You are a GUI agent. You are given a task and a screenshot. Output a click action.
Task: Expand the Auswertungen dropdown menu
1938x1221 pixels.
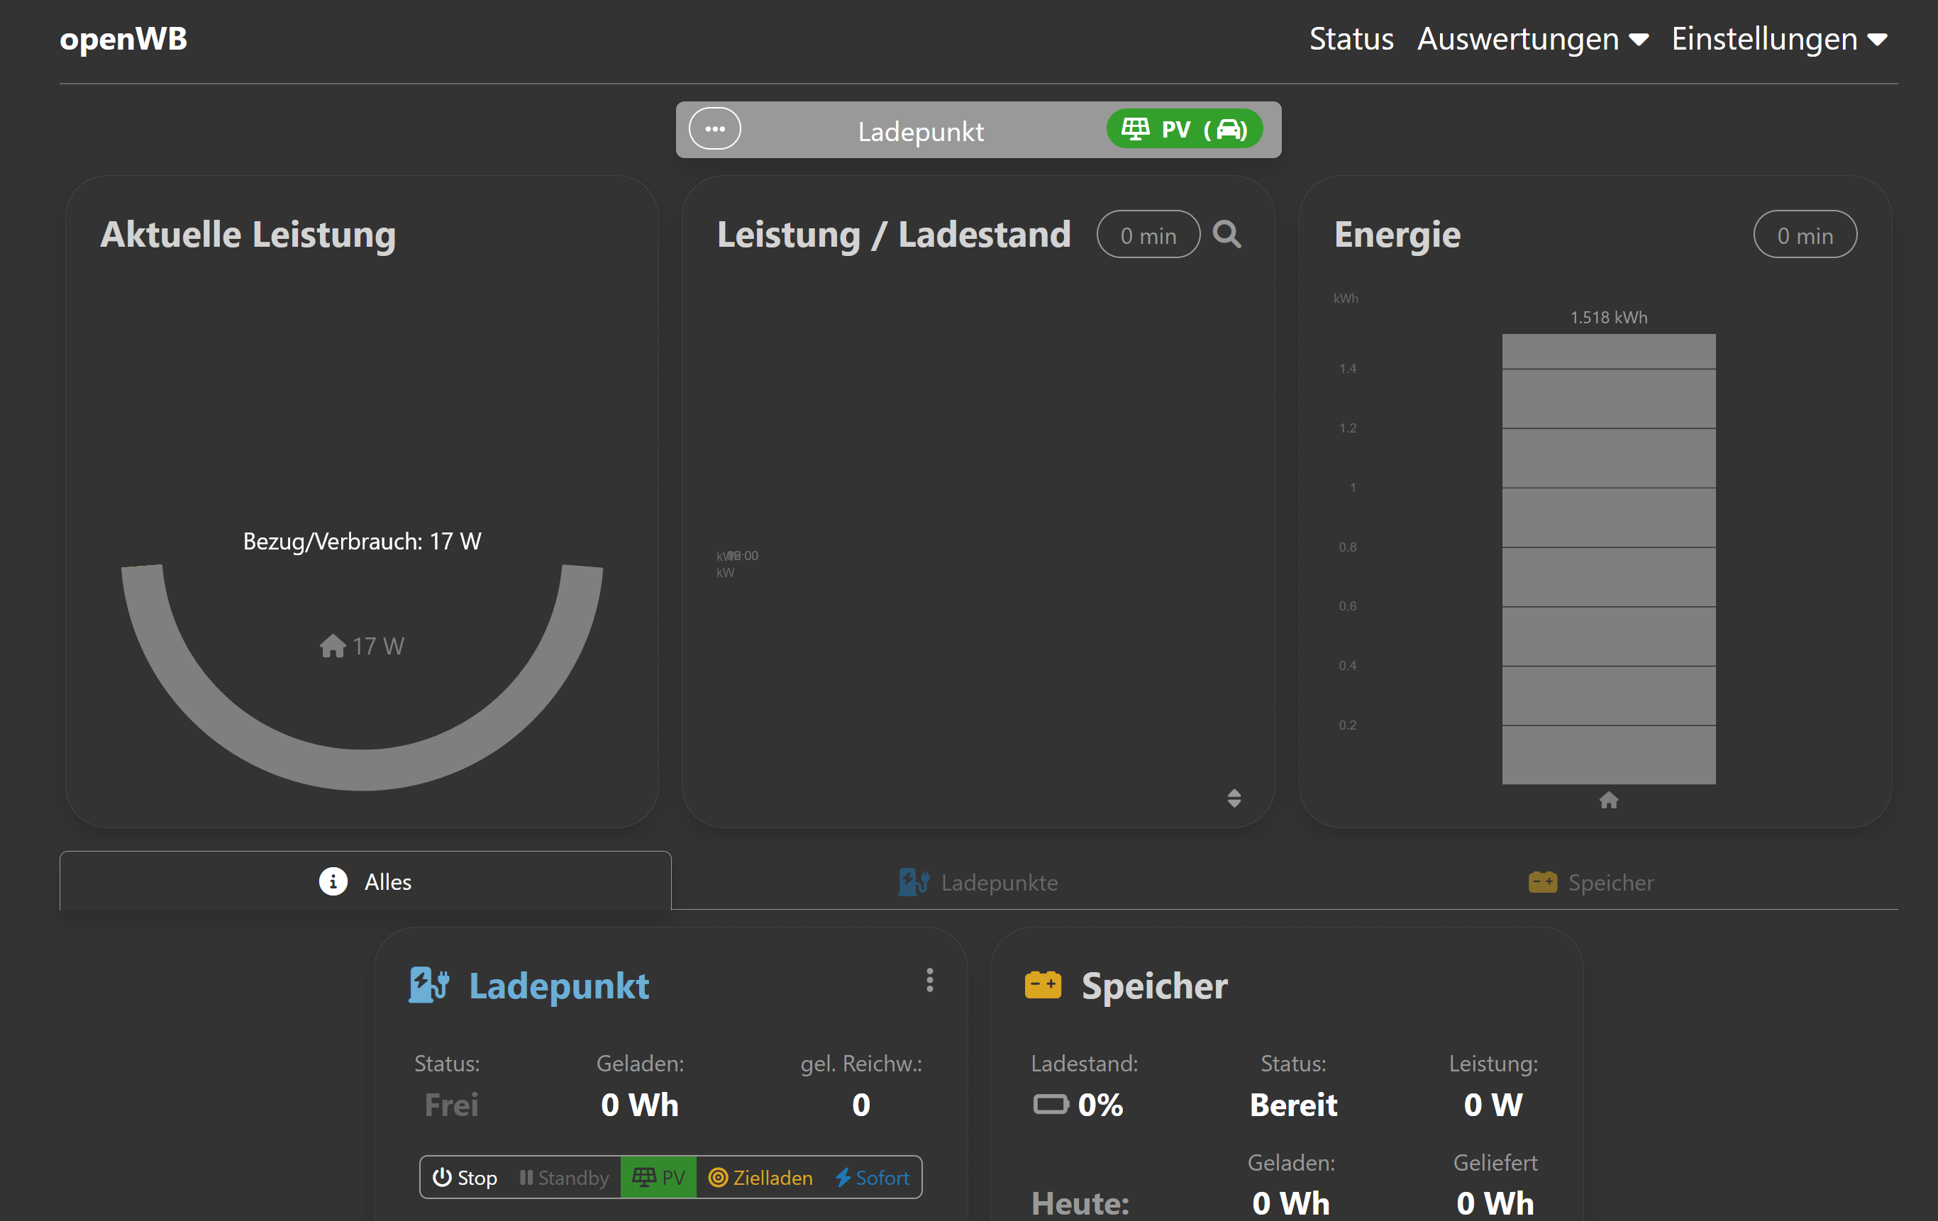click(x=1532, y=38)
